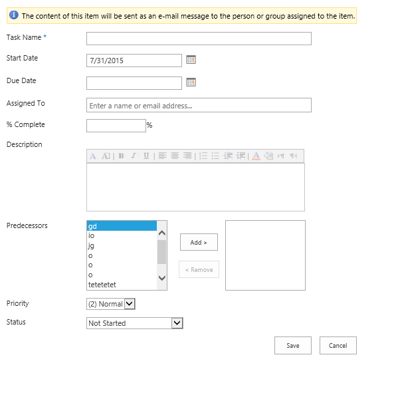Screen dimensions: 398x393
Task: Save the new task
Action: [292, 346]
